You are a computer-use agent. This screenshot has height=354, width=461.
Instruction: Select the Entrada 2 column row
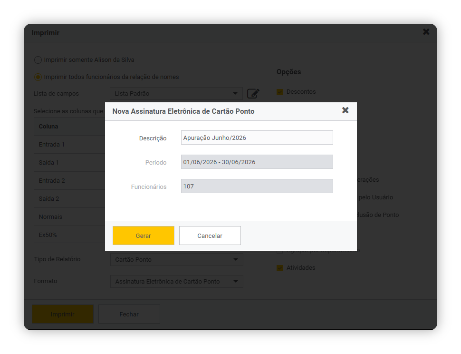pos(69,181)
